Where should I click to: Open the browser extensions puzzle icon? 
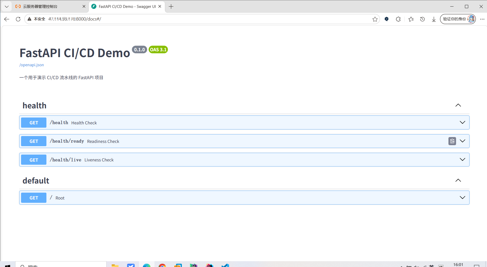pos(398,19)
